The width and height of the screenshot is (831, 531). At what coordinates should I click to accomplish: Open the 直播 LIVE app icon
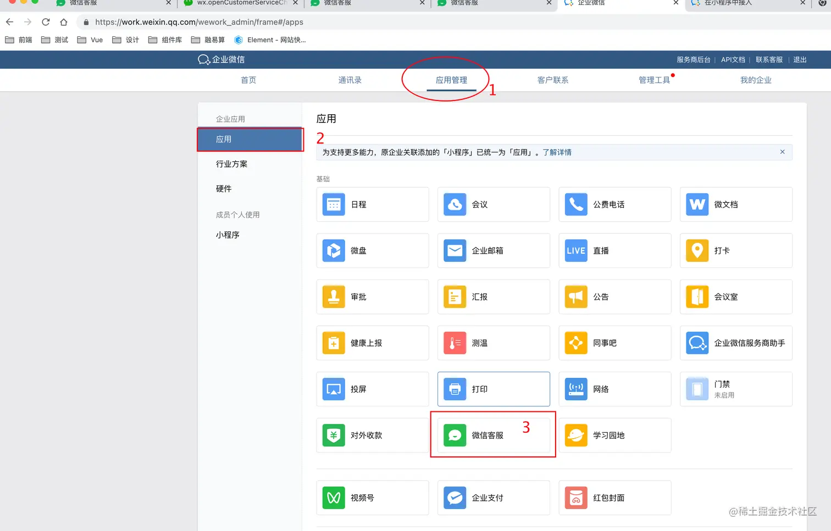[576, 250]
